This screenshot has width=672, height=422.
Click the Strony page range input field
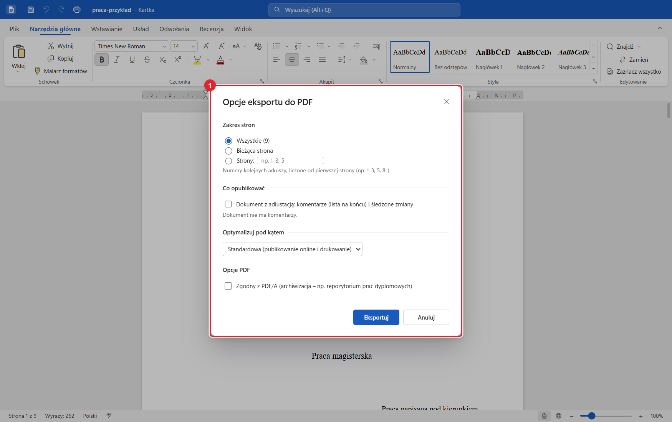click(291, 161)
